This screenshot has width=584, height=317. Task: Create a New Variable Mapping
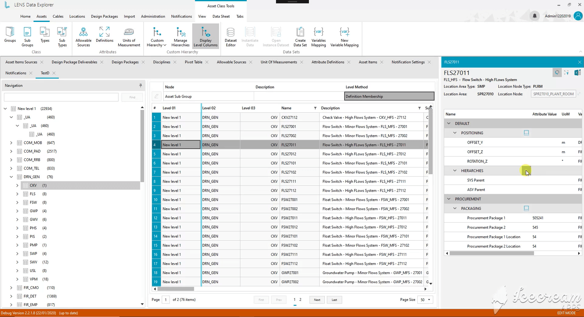pyautogui.click(x=344, y=37)
